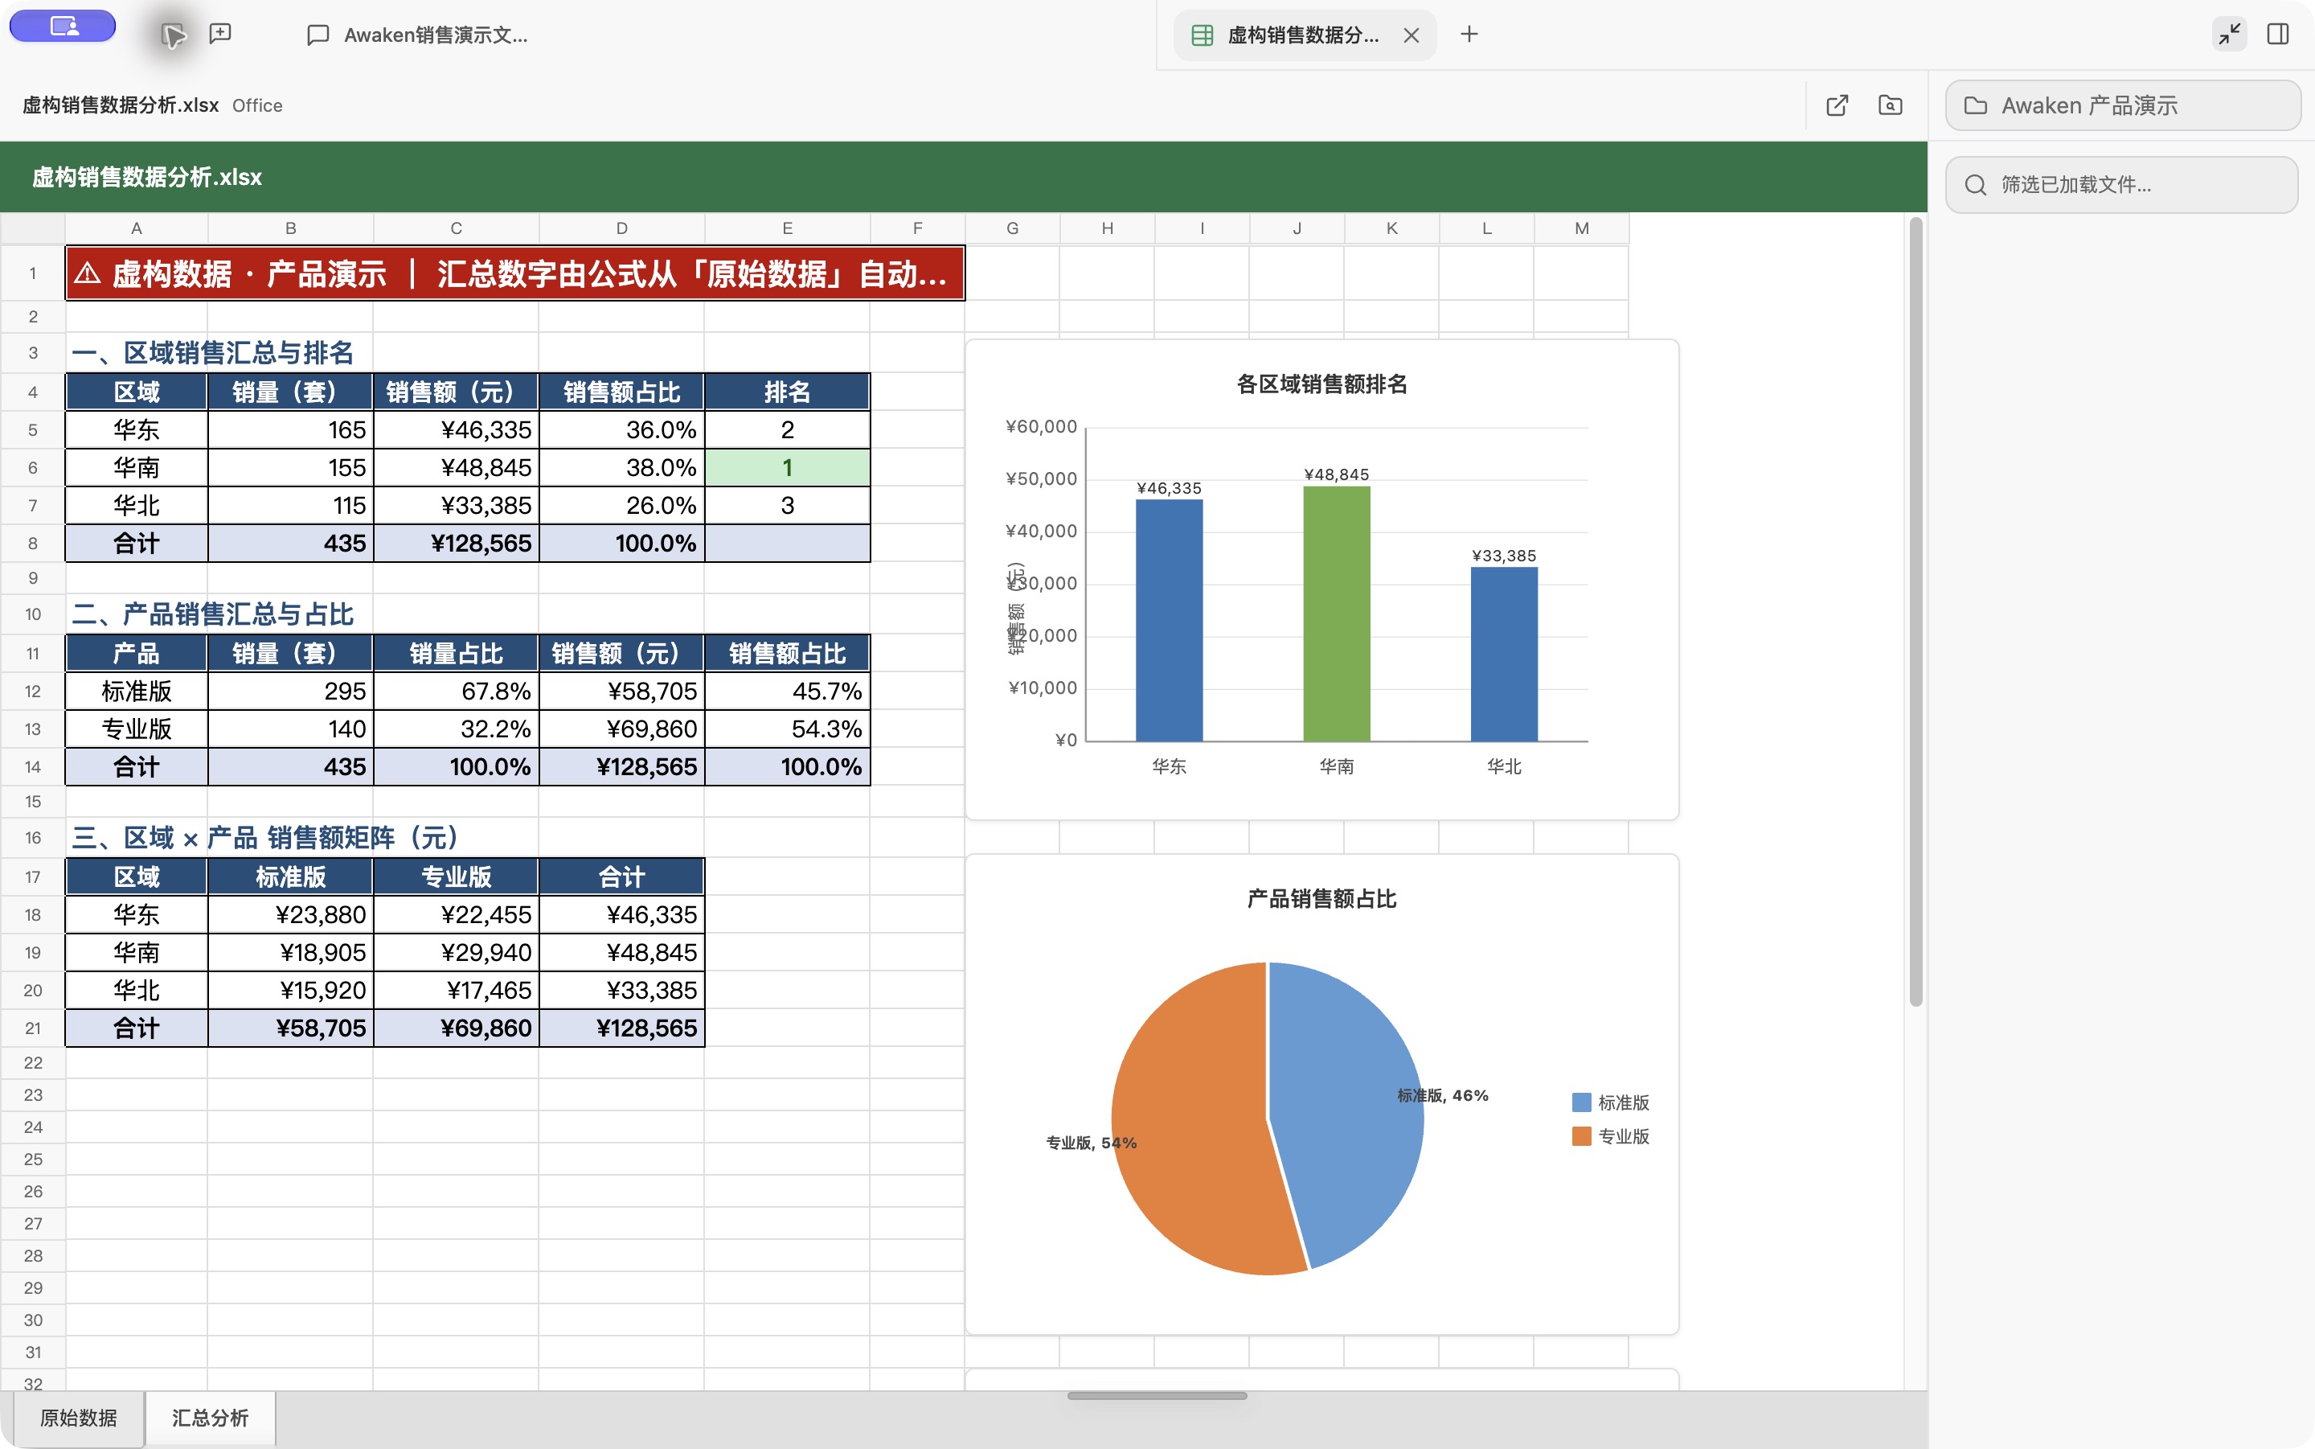Close the 虚构销售数据分 tab
The width and height of the screenshot is (2315, 1449).
pos(1411,35)
